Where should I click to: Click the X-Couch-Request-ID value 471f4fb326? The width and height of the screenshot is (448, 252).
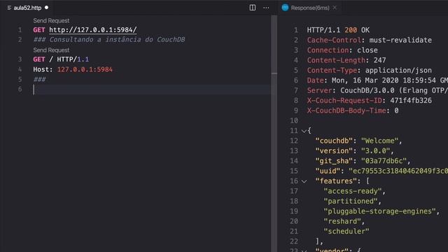[411, 101]
